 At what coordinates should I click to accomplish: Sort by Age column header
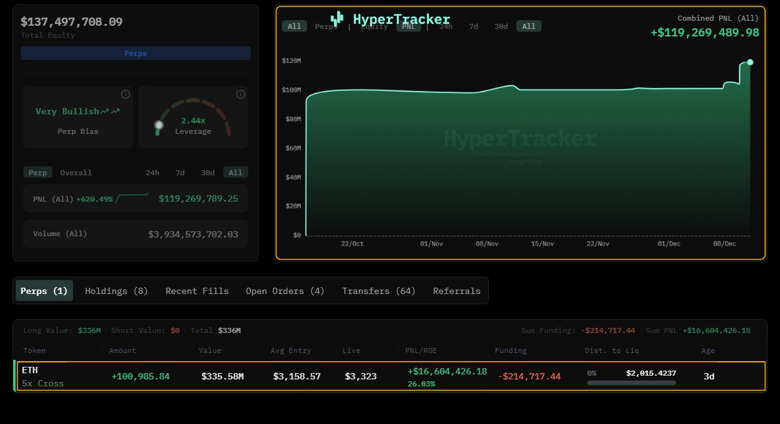708,351
